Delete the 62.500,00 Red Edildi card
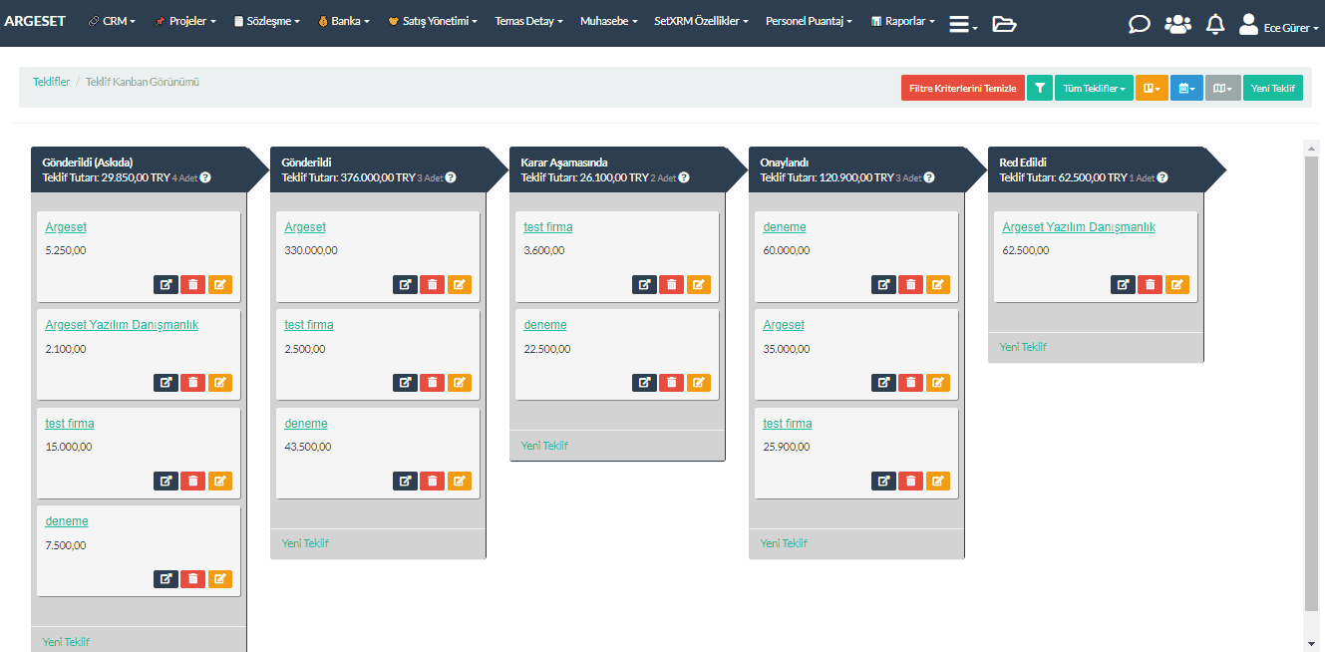Image resolution: width=1325 pixels, height=652 pixels. coord(1150,284)
